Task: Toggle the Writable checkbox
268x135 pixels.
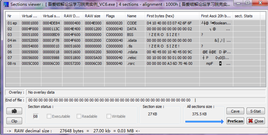Action: click(109, 116)
